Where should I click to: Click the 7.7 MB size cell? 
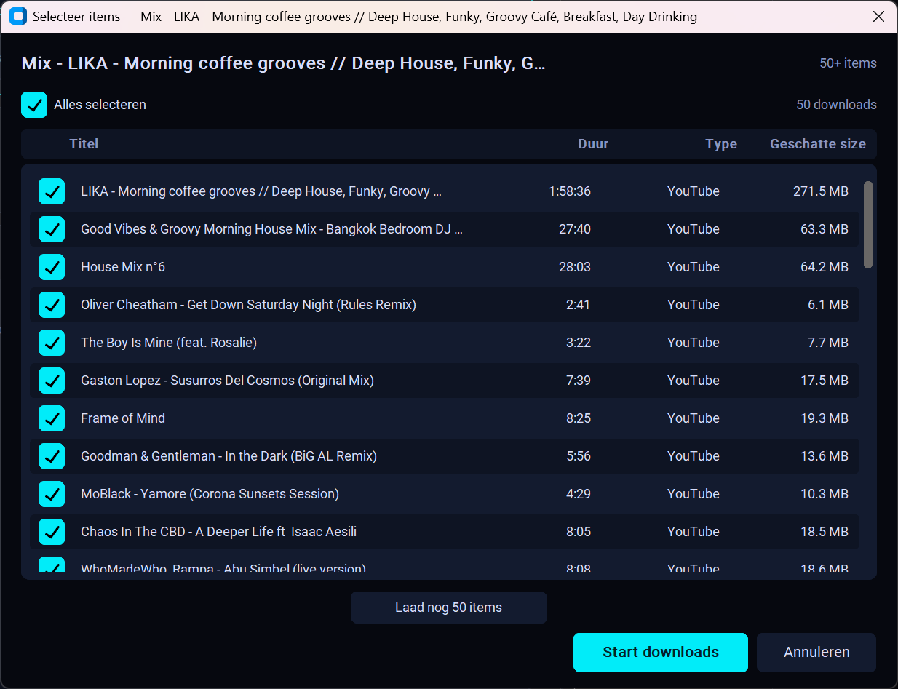tap(828, 343)
